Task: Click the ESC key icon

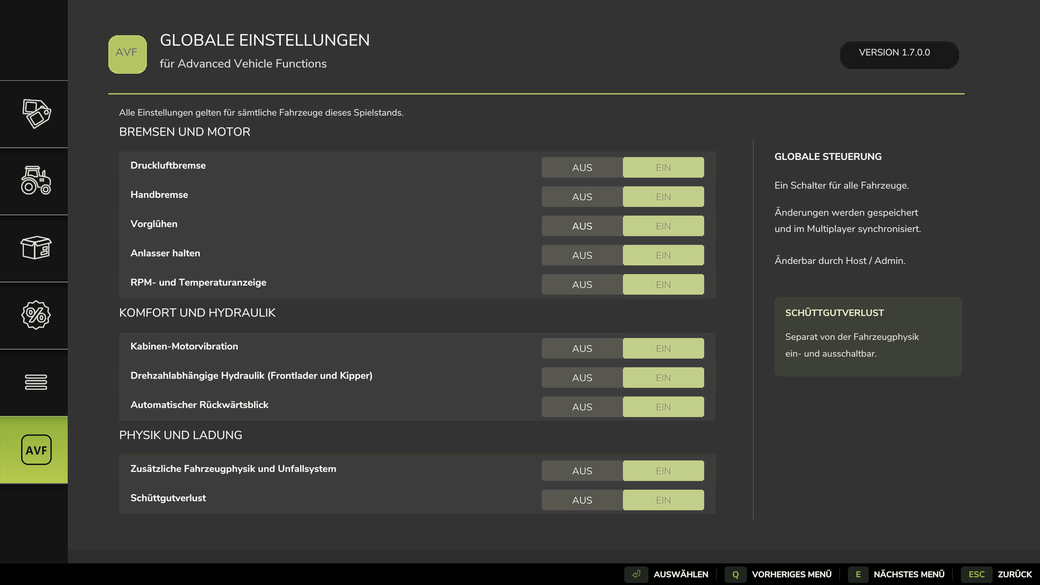Action: [x=976, y=574]
